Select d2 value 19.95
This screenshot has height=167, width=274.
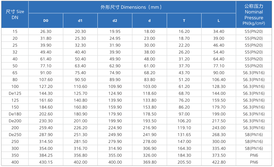115,31
